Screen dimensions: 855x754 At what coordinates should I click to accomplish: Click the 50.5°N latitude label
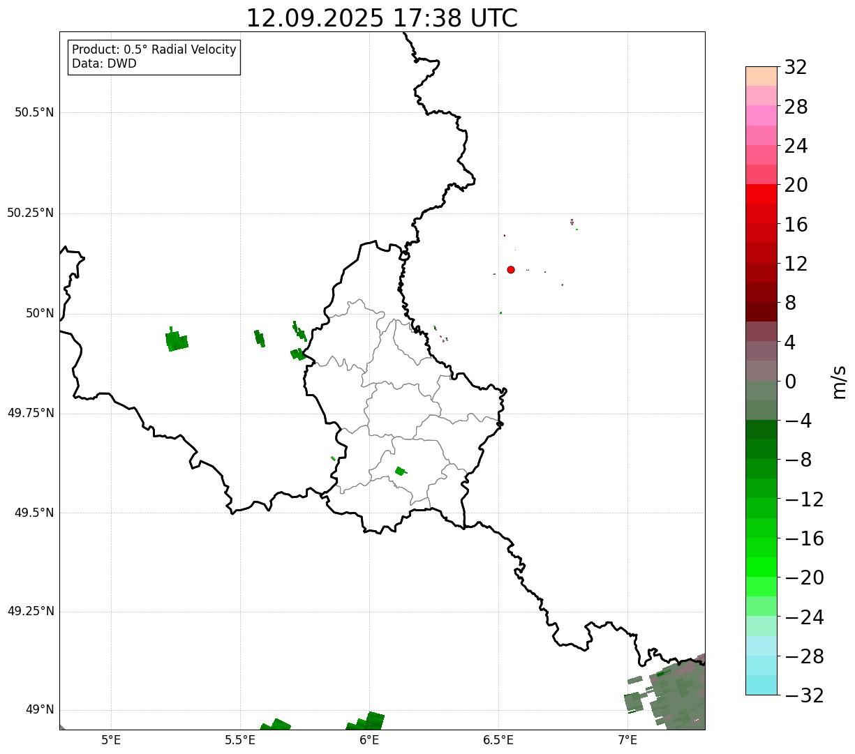[x=34, y=112]
